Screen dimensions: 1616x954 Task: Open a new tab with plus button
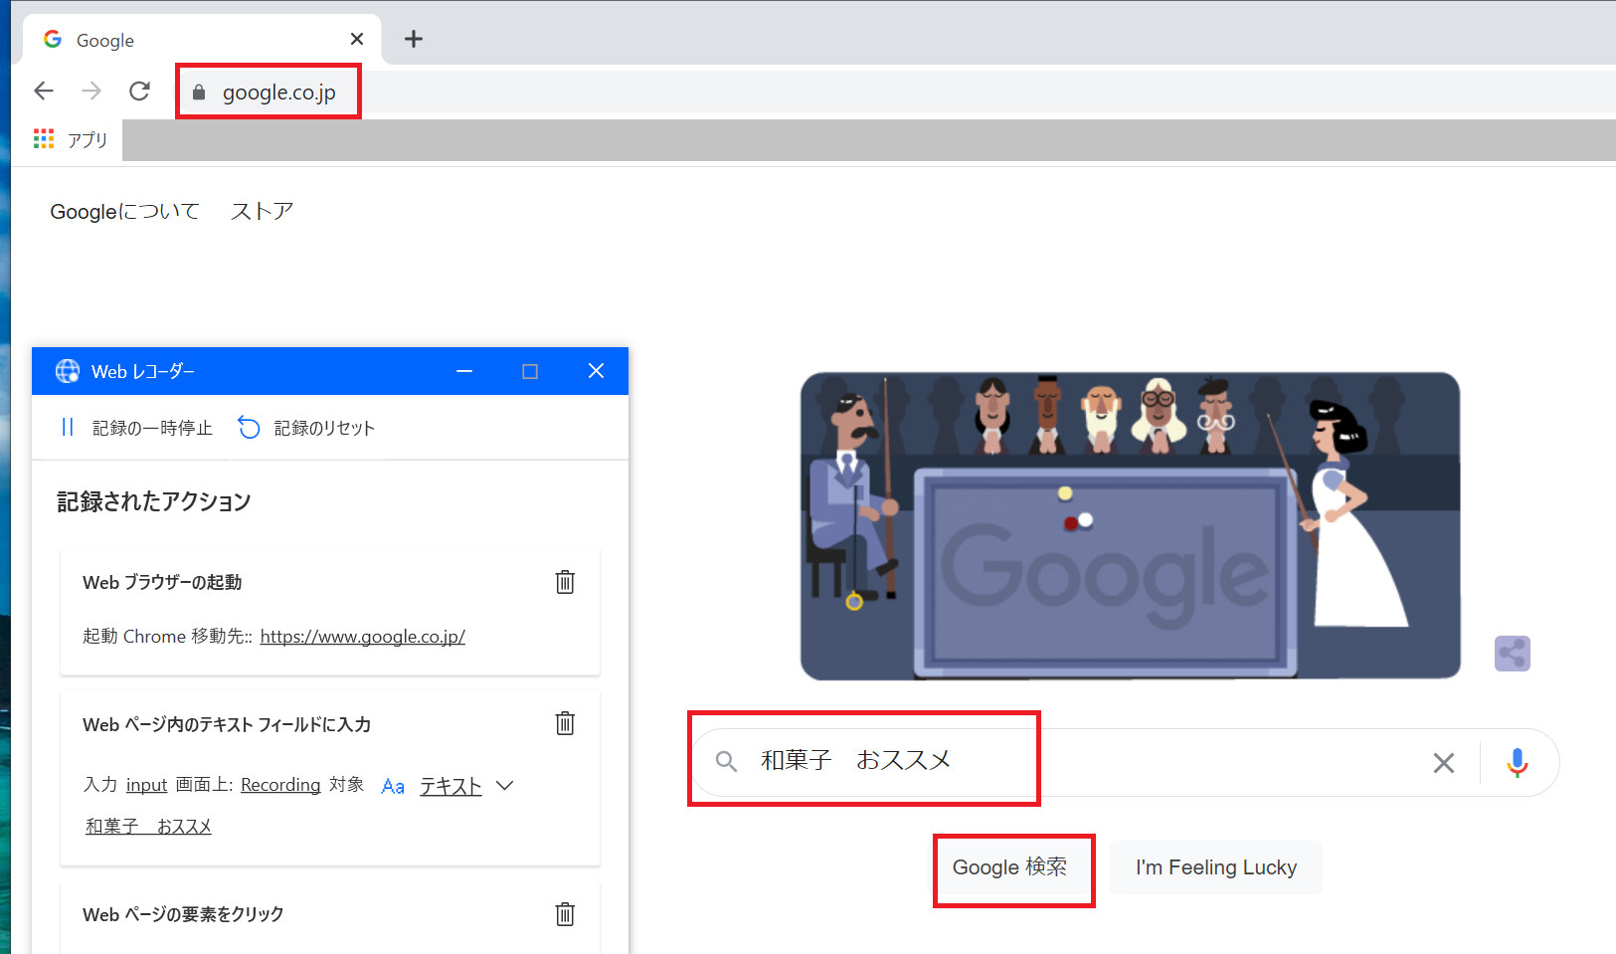414,39
